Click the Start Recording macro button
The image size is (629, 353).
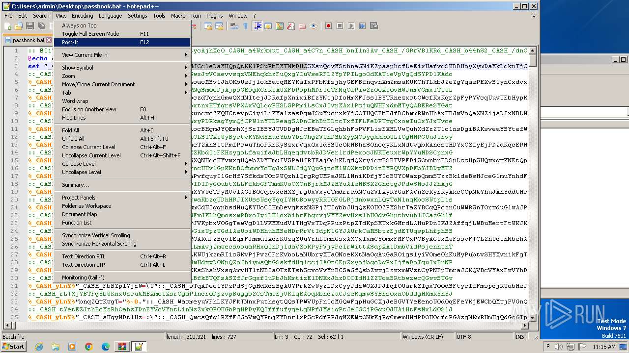point(328,26)
